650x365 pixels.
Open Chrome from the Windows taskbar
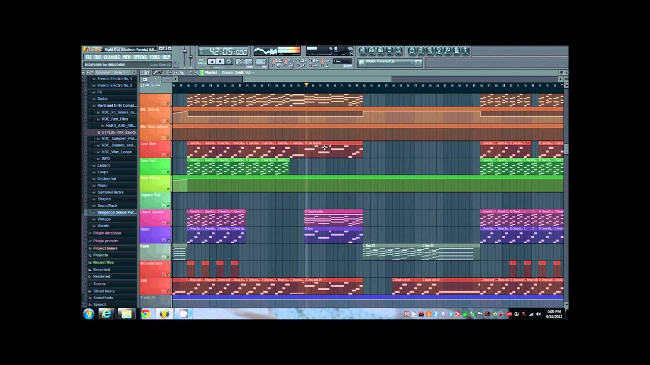pos(146,314)
